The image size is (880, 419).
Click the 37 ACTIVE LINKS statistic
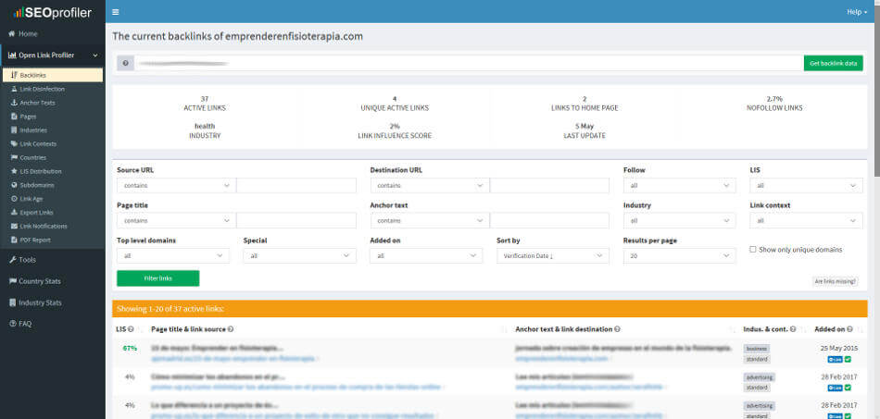pyautogui.click(x=205, y=103)
